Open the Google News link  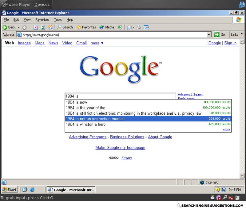pos(53,43)
